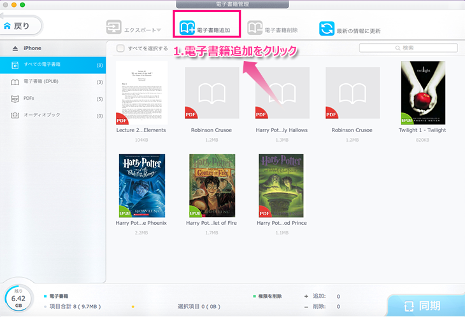Viewport: 465px width, 324px height.
Task: Click the 追加: counter label
Action: coord(319,296)
